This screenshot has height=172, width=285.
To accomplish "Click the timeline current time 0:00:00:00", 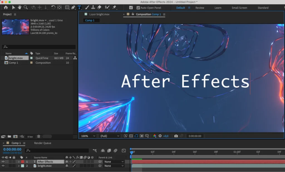I will point(12,149).
